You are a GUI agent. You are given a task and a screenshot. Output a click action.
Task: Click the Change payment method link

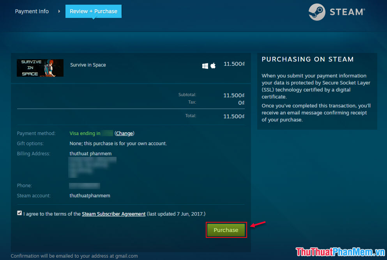click(x=124, y=134)
